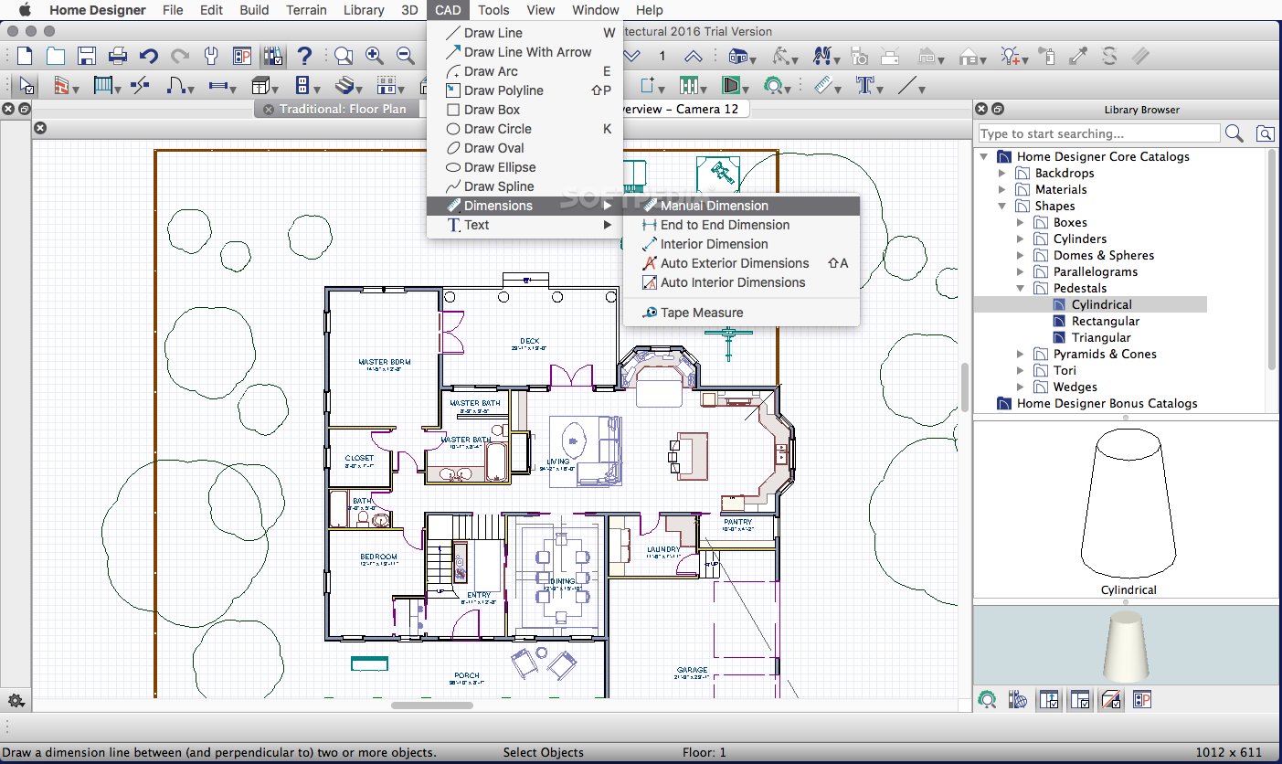Click the New Plan icon in toolbar

[25, 56]
